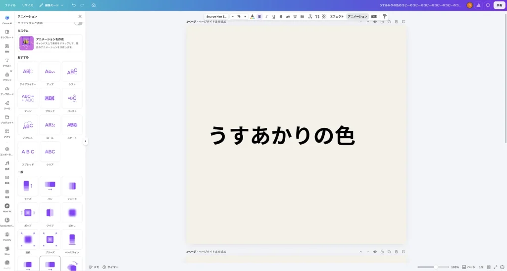
Task: Open the 動画 (video) sidebar icon
Action: coord(7,179)
